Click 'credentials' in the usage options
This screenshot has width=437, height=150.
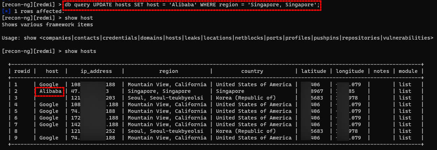[x=120, y=38]
